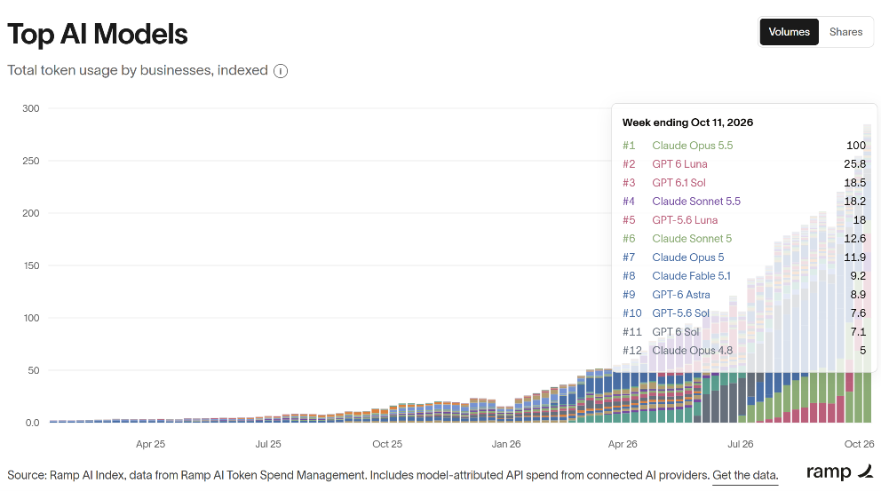Click the 200 y-axis label
The image size is (881, 491).
point(31,213)
